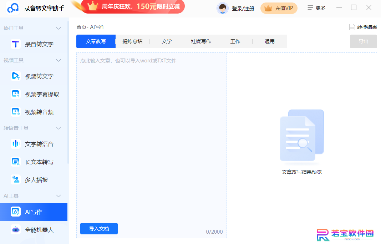
Task: Switch to the 文章改写 tab
Action: tap(96, 41)
